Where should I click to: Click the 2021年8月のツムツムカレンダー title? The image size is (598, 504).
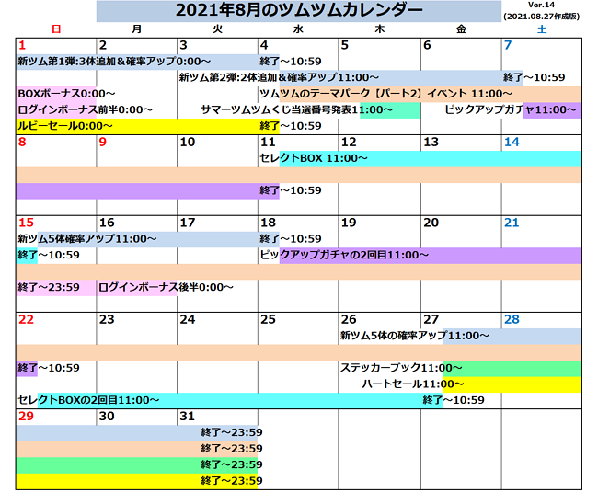[299, 11]
